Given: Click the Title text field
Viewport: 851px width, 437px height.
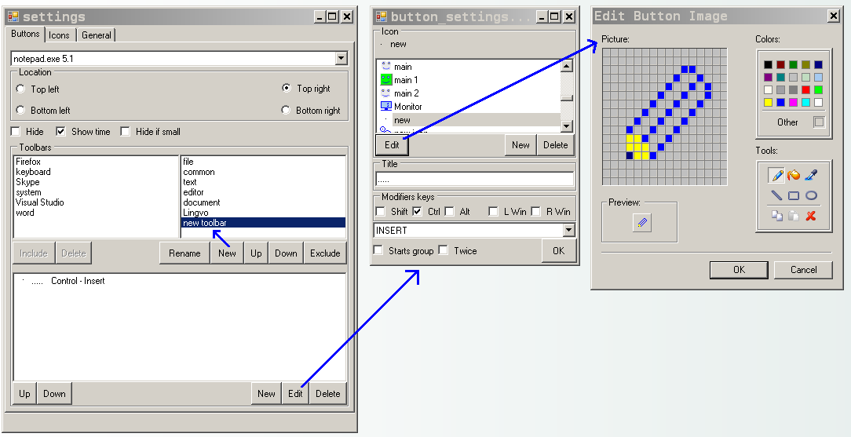Looking at the screenshot, I should [474, 180].
